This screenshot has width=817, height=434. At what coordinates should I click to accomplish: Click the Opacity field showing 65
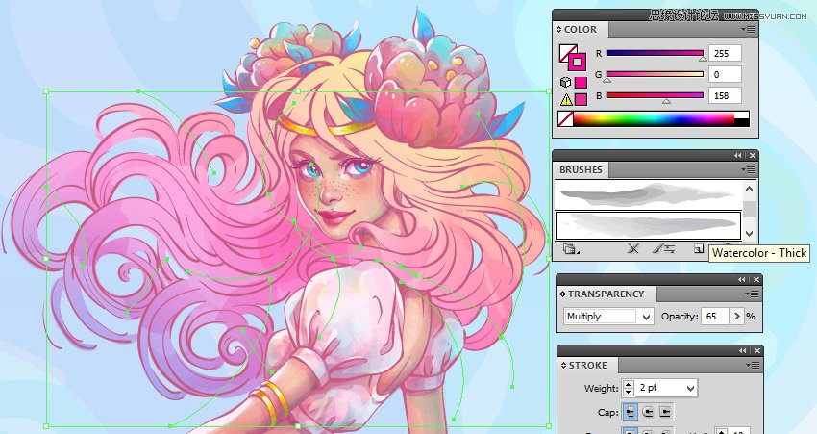pos(714,316)
